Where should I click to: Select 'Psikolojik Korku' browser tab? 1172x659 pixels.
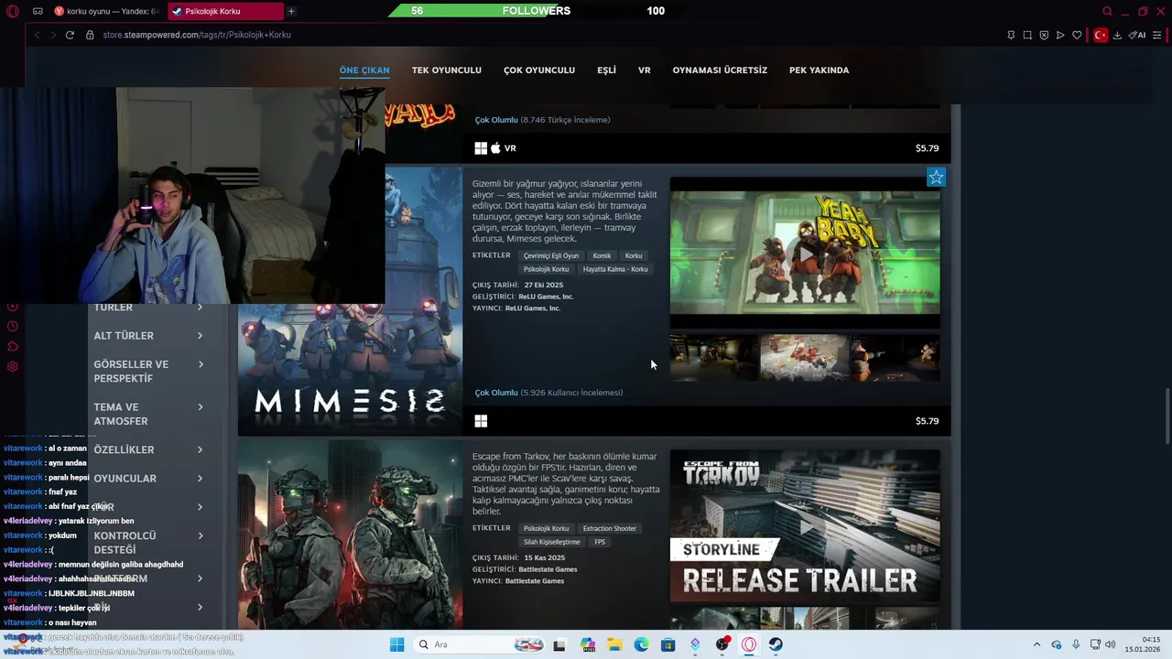(225, 11)
